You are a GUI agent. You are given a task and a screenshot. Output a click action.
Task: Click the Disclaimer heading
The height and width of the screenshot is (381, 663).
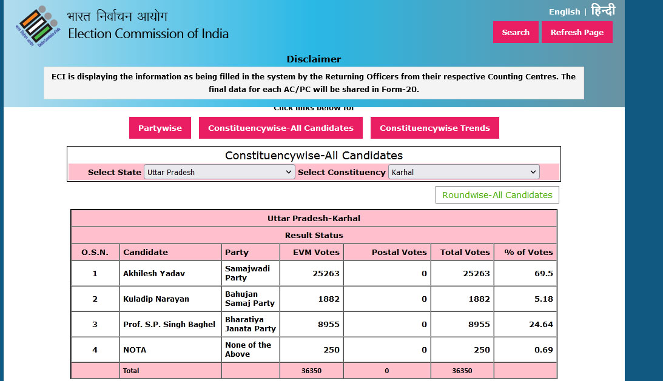[314, 59]
